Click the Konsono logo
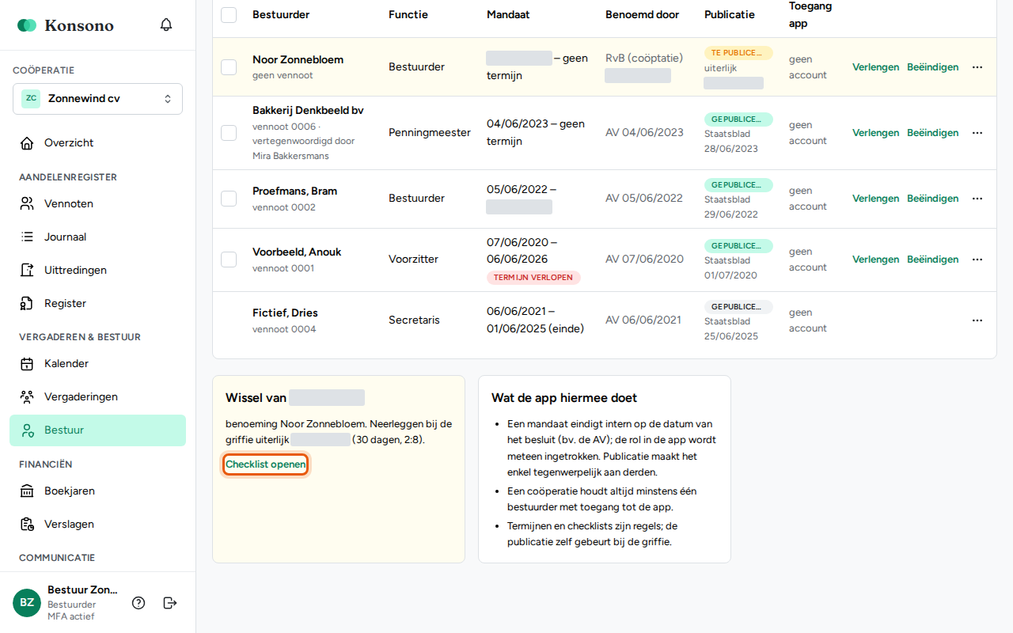This screenshot has width=1013, height=633. click(66, 25)
